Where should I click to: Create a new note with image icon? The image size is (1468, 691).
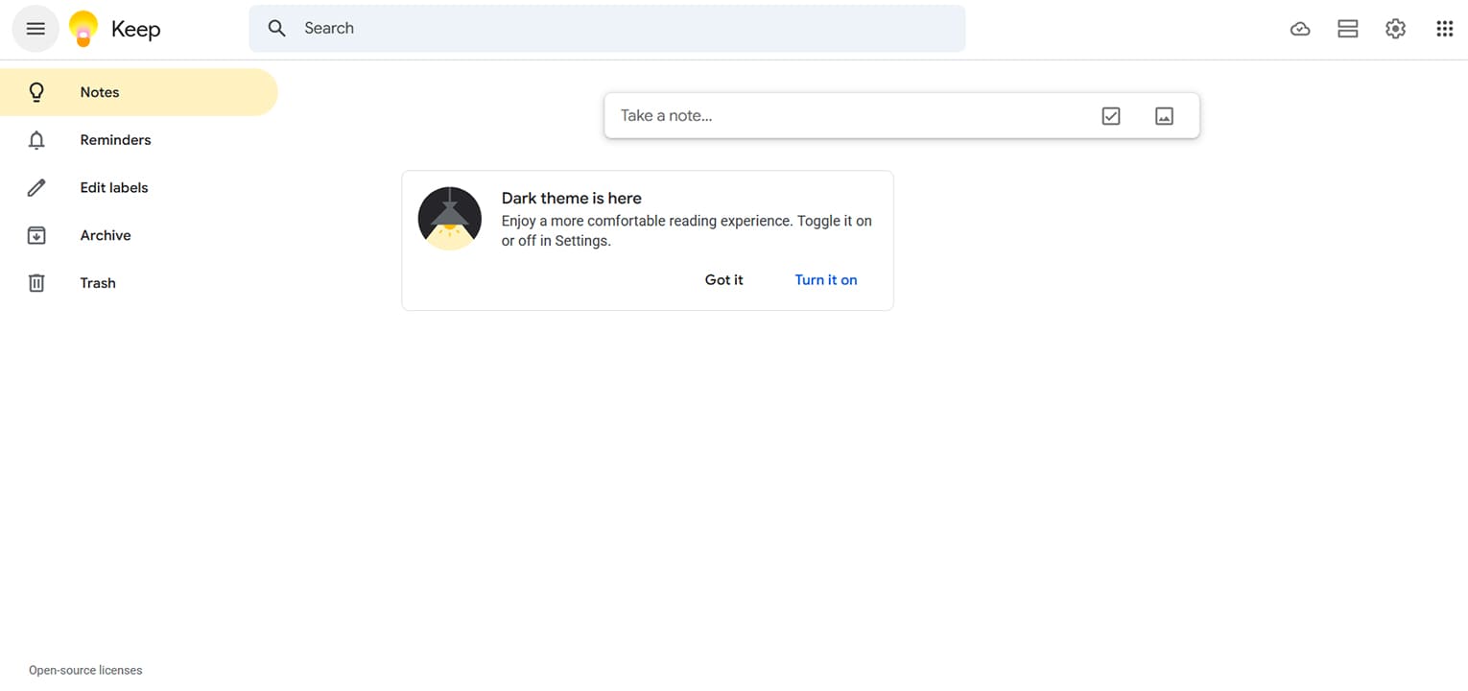(x=1164, y=116)
